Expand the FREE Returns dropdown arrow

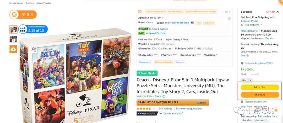[262, 25]
